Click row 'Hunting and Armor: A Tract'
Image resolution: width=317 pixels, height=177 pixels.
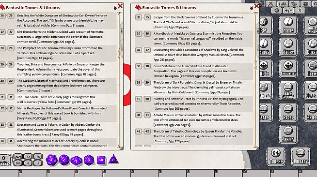pos(194,103)
